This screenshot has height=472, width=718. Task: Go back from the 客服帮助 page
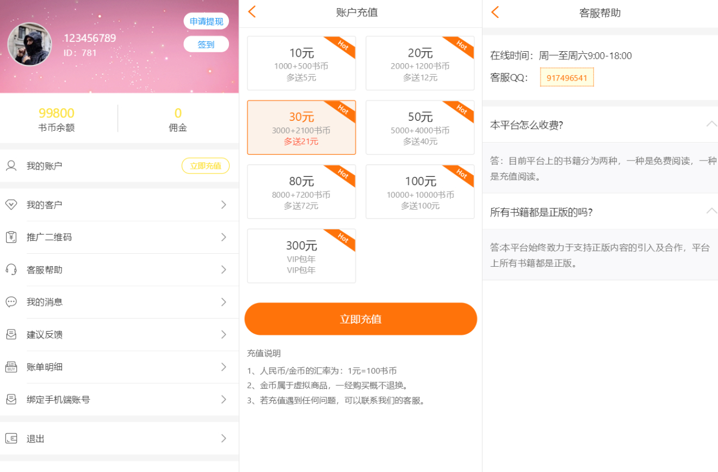pyautogui.click(x=494, y=12)
